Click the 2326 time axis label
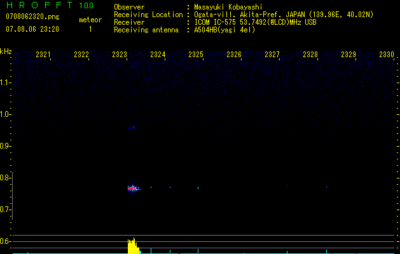This screenshot has height=254, width=400. click(234, 55)
